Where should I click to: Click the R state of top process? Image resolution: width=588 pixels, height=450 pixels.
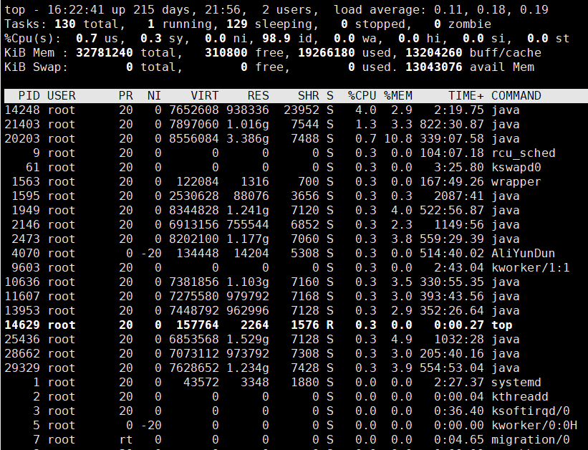pyautogui.click(x=329, y=325)
